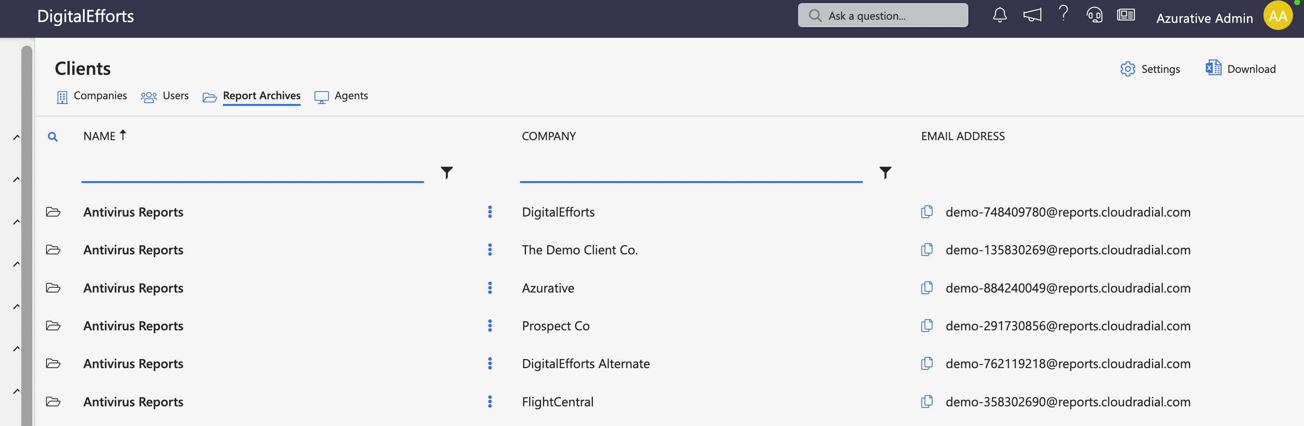Open folder icon for Azurative row
The image size is (1304, 426).
tap(53, 288)
